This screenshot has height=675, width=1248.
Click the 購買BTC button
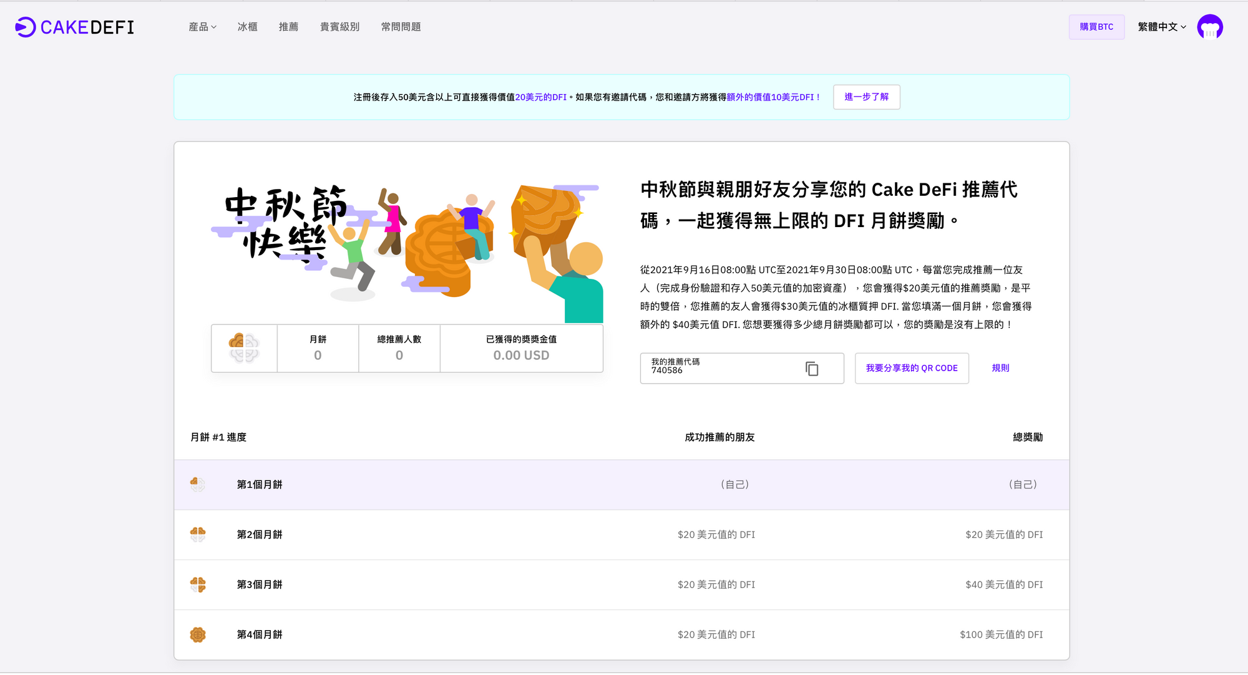pos(1096,27)
